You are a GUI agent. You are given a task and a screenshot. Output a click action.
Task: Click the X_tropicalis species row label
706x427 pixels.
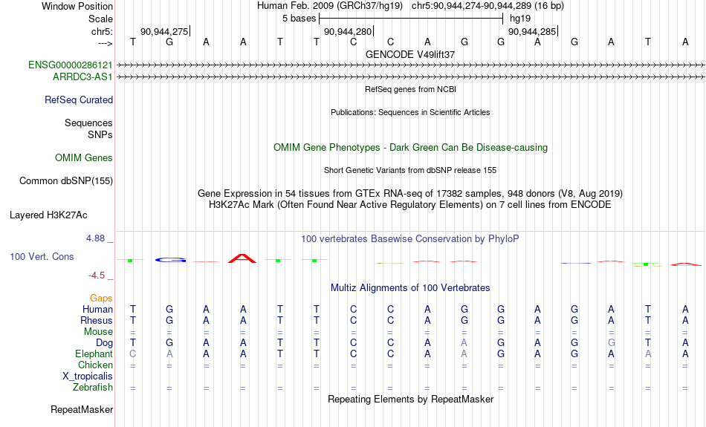[x=88, y=377]
